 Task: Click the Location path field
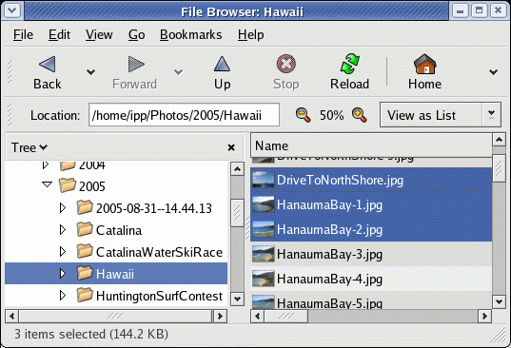click(x=184, y=115)
